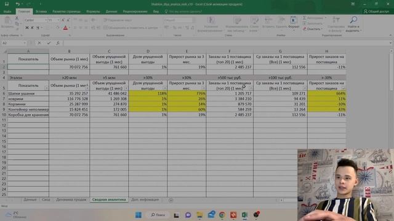Image resolution: width=394 pixels, height=221 pixels.
Task: Click the formula bar input
Action: click(x=226, y=43)
